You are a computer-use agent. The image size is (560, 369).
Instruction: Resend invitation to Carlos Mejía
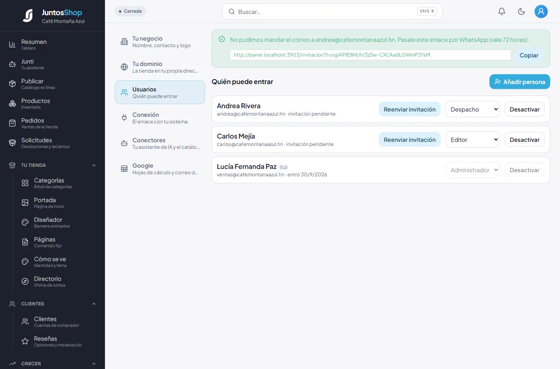[410, 139]
